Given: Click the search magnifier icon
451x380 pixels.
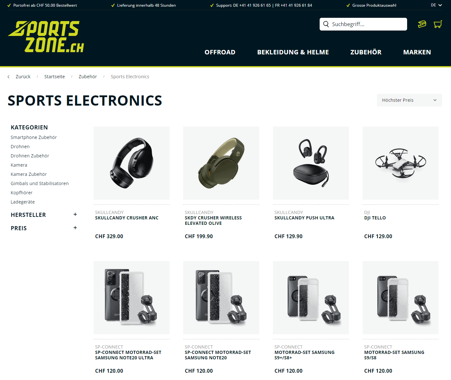Looking at the screenshot, I should coord(326,24).
